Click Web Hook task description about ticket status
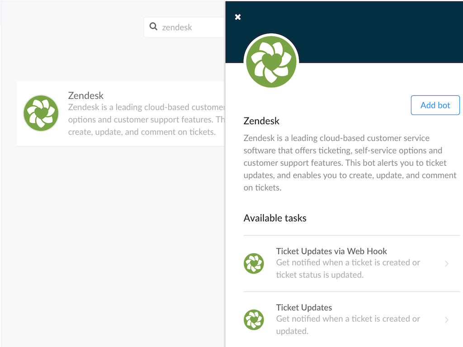Screen dimensions: 463x347 348,269
